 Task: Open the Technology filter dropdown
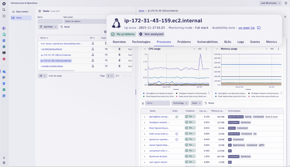click(x=180, y=103)
